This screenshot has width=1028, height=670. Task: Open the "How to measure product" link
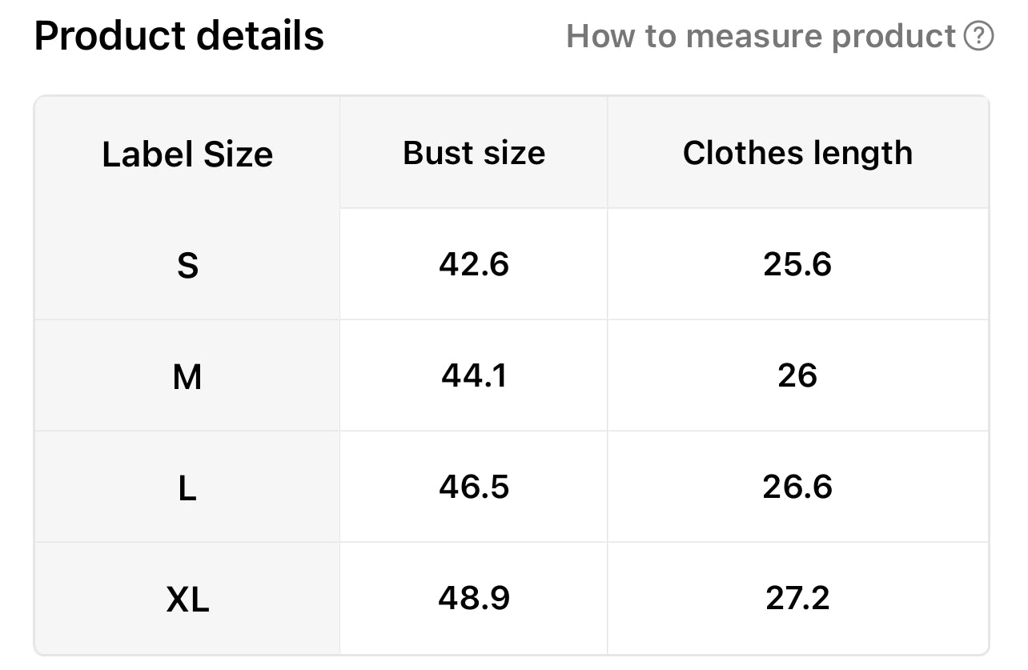(x=761, y=36)
